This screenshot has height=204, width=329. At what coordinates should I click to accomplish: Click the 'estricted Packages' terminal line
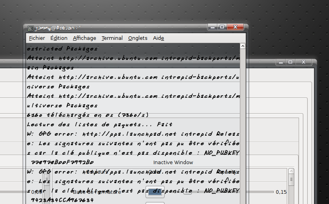tap(62, 49)
